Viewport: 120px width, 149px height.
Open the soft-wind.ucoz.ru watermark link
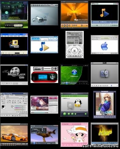[101, 146]
